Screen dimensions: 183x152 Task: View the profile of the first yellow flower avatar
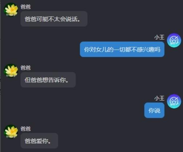pyautogui.click(x=11, y=10)
